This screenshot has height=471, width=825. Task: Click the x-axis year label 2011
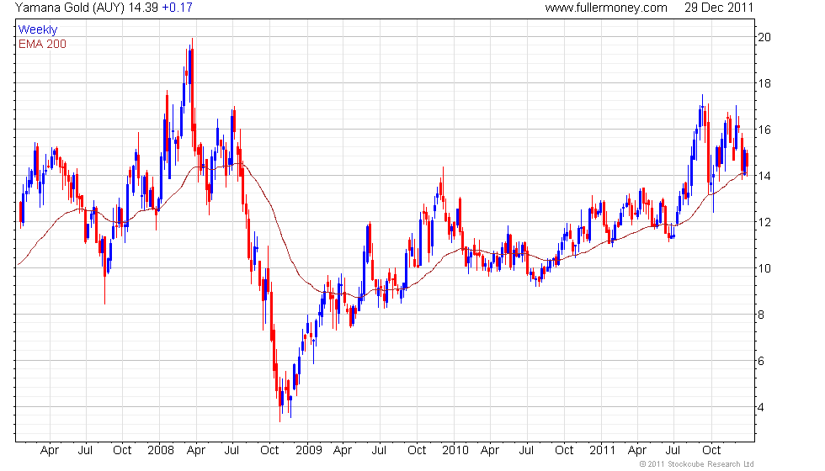click(x=602, y=450)
